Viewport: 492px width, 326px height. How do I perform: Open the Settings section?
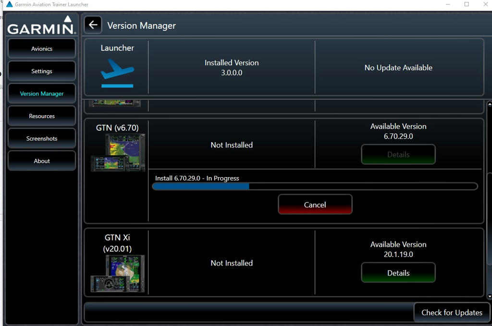pos(42,71)
